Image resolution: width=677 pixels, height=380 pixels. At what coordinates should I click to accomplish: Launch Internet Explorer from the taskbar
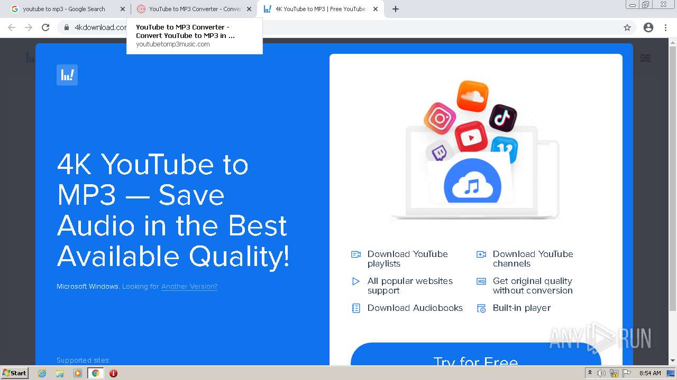click(42, 373)
